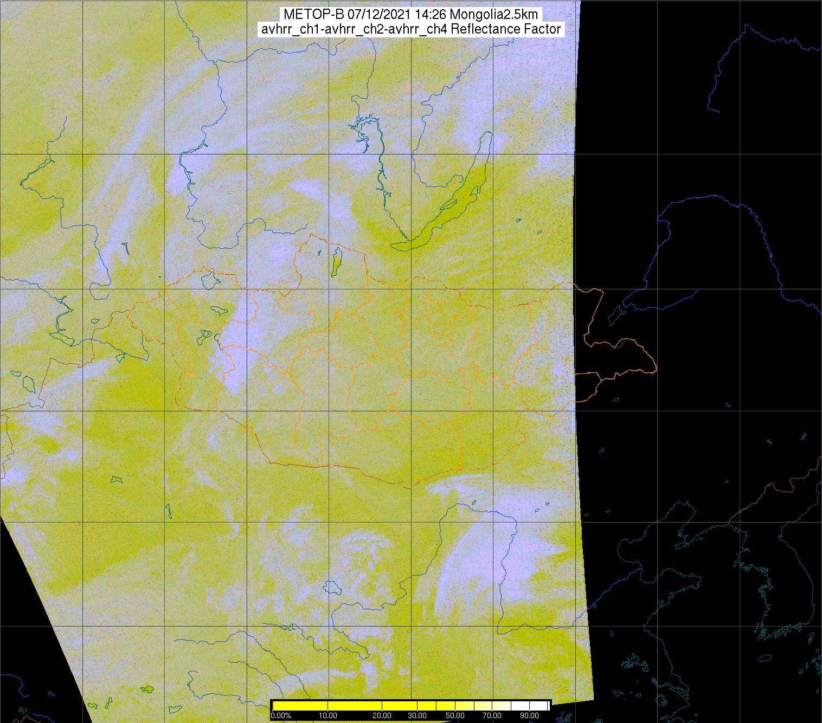Click the '50.00' label on the color scale
Image resolution: width=822 pixels, height=723 pixels.
pyautogui.click(x=455, y=715)
